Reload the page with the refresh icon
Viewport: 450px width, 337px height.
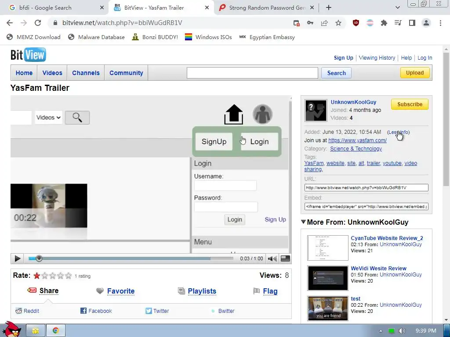38,23
